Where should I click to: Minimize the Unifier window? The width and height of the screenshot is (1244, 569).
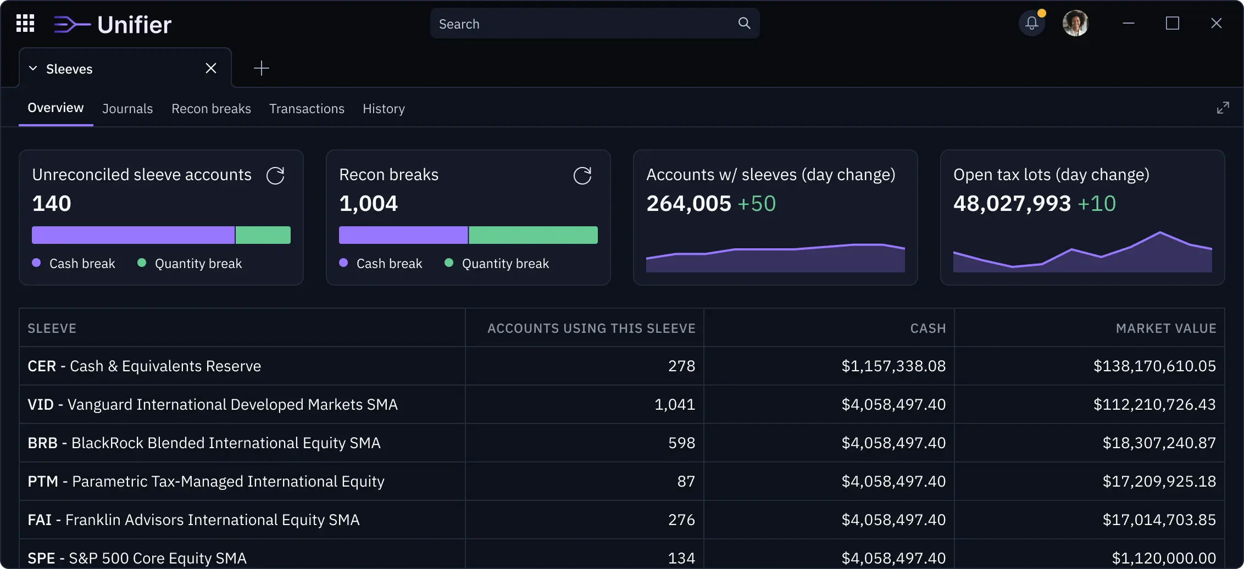coord(1129,23)
